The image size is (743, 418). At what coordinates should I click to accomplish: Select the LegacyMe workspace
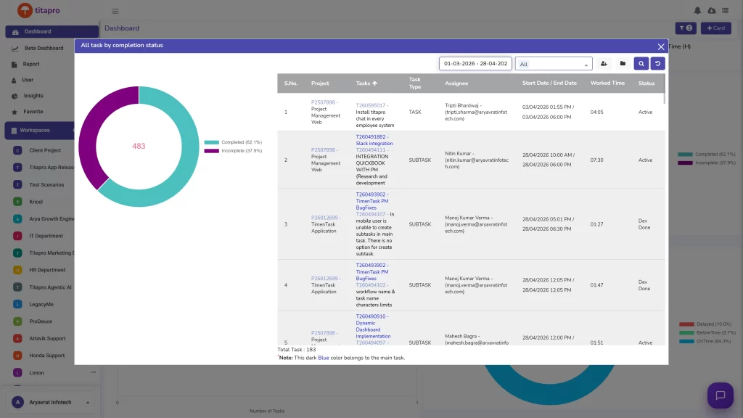(41, 304)
